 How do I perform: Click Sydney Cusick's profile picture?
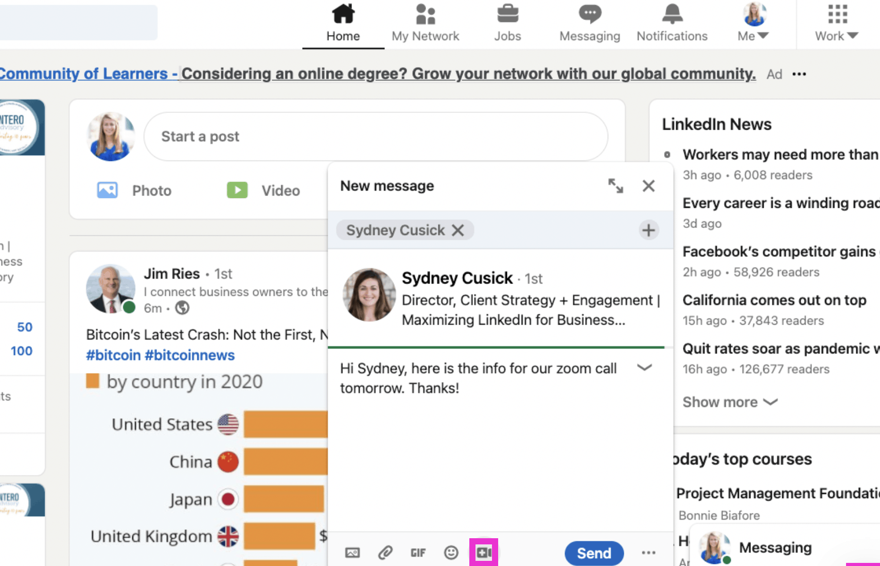[369, 295]
